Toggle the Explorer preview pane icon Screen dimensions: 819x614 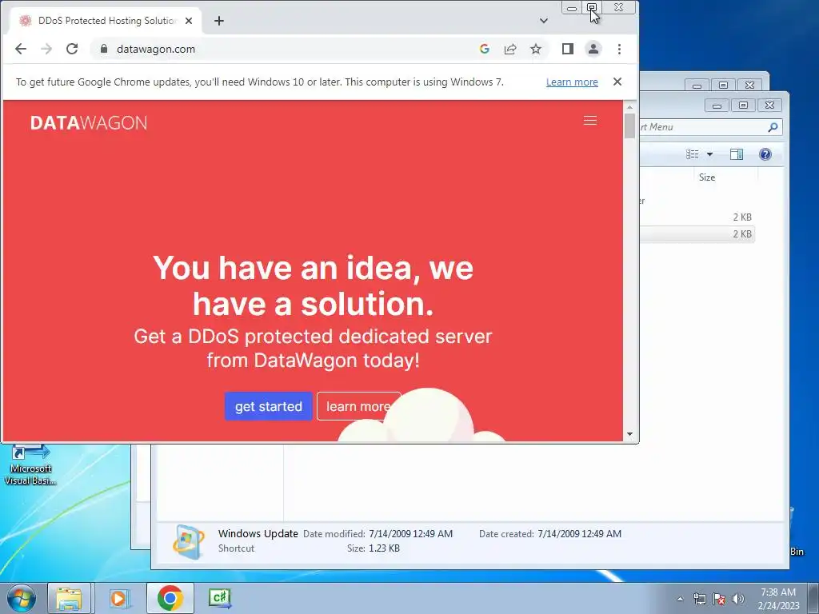[x=737, y=154]
